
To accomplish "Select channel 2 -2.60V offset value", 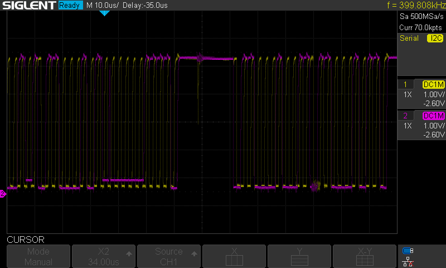I will coord(434,135).
